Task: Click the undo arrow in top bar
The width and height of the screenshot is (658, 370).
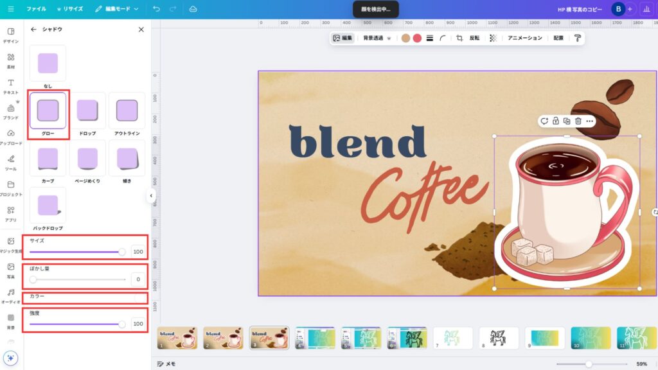Action: 157,9
